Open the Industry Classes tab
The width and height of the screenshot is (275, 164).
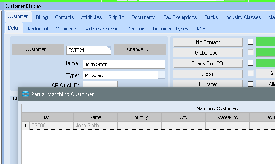click(x=243, y=17)
